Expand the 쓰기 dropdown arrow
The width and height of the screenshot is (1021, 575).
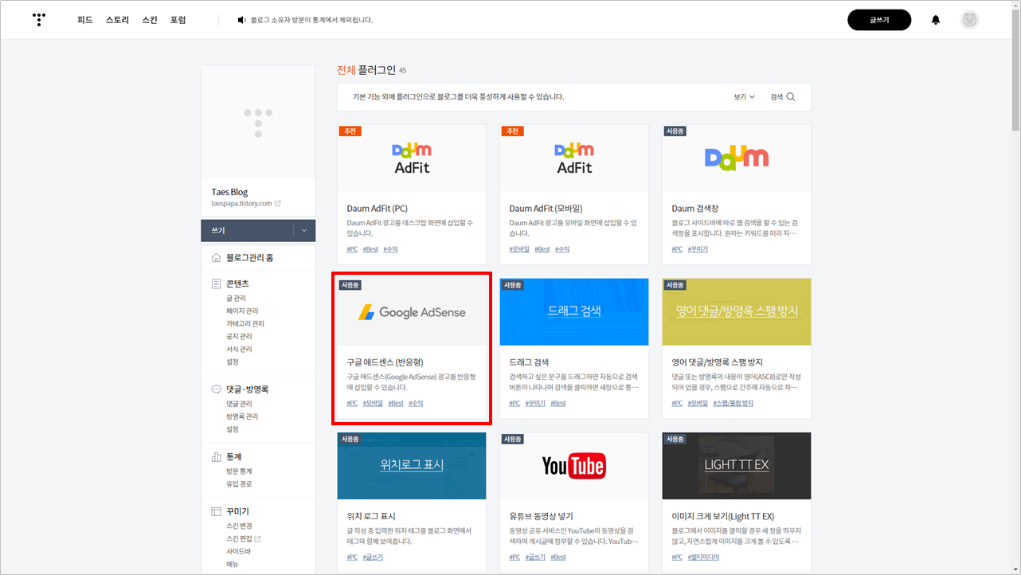pos(304,231)
